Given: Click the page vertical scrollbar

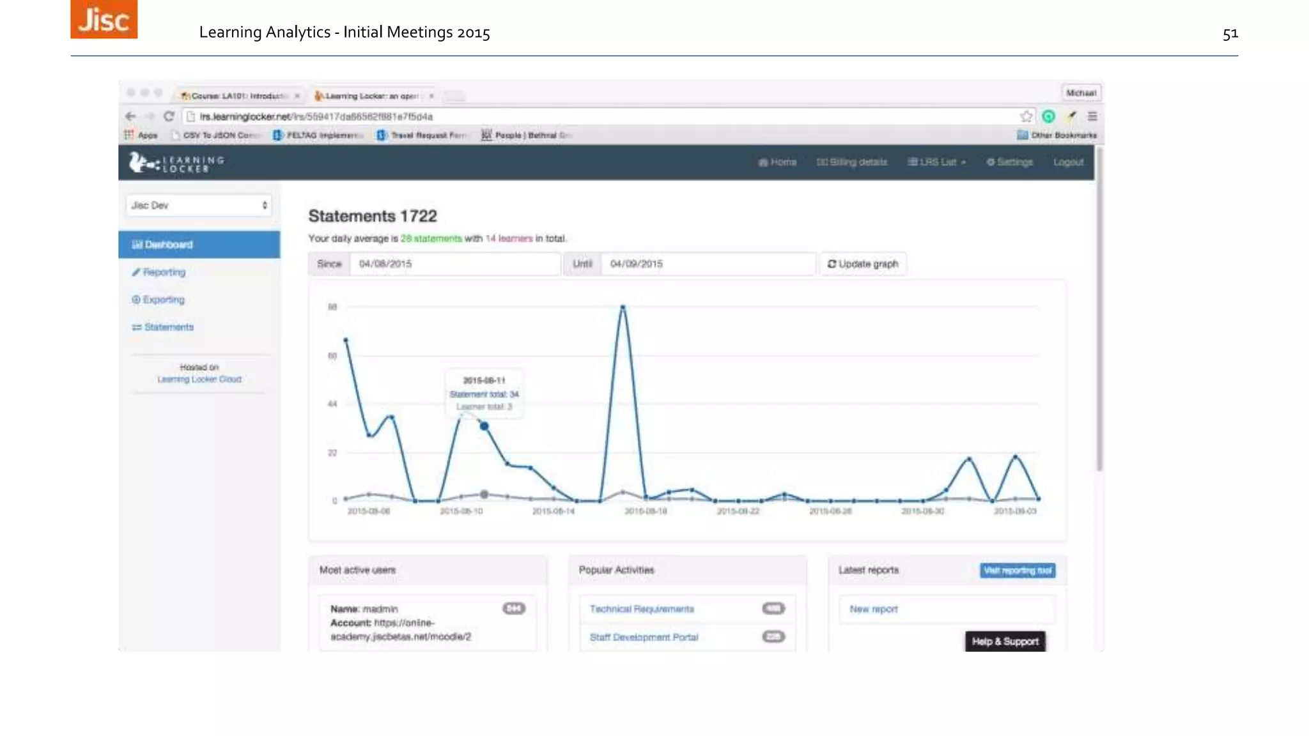Looking at the screenshot, I should click(1099, 310).
